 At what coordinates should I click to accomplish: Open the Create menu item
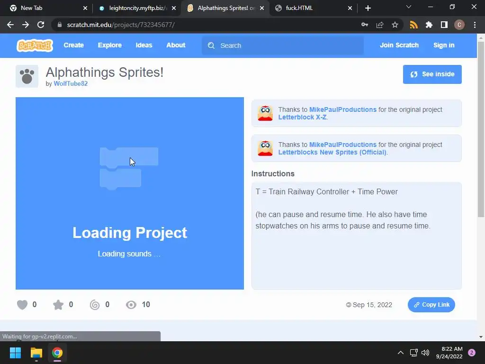(x=73, y=45)
